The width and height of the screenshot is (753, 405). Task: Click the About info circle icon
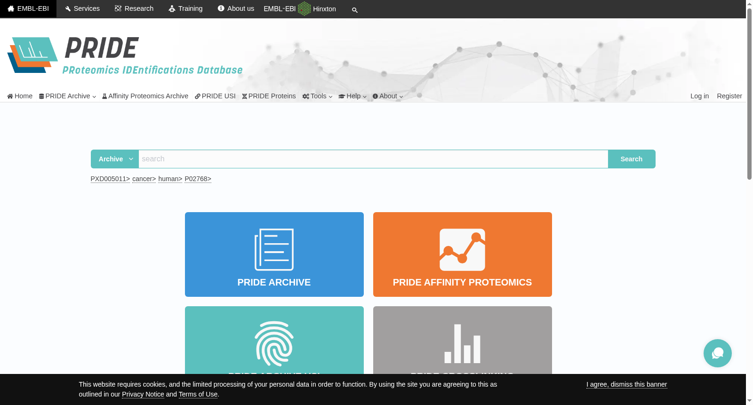(x=376, y=96)
